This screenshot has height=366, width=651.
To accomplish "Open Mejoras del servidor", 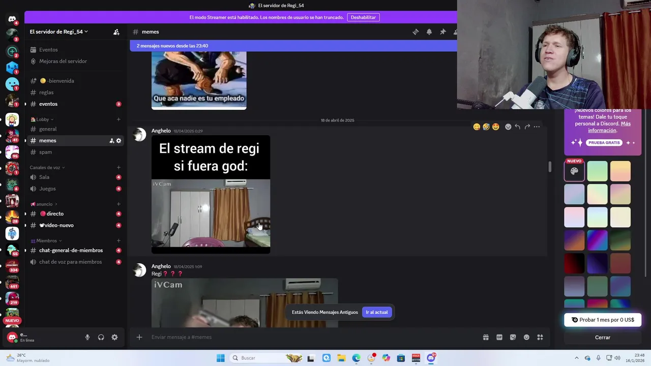I will [76, 61].
